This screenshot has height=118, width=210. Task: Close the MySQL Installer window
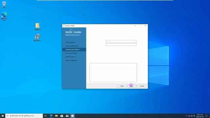click(x=145, y=26)
